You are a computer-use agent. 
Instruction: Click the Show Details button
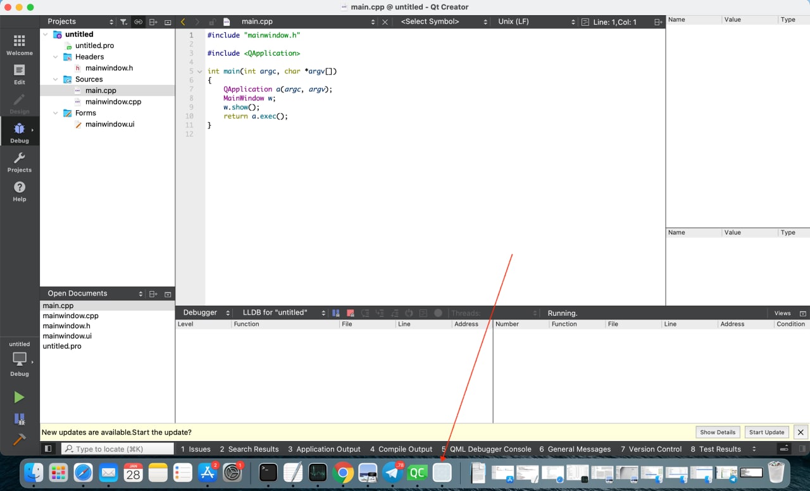pos(718,432)
